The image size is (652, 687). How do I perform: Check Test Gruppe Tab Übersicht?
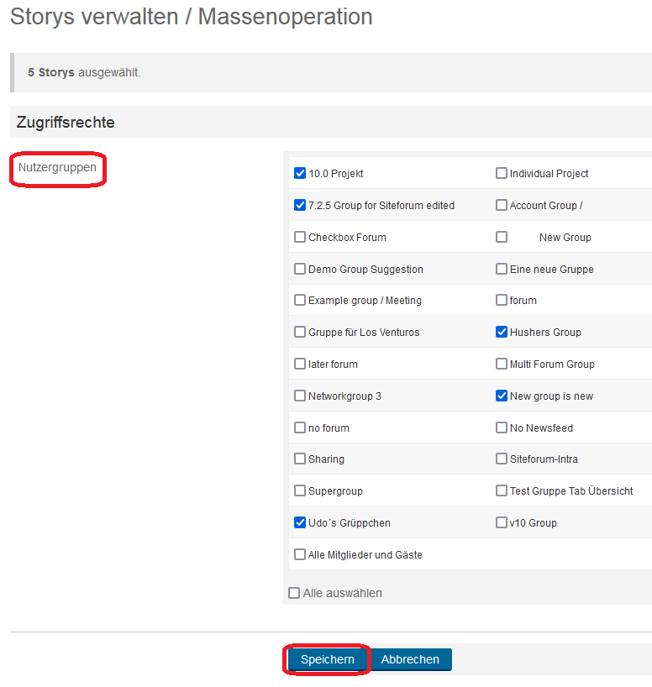point(502,490)
